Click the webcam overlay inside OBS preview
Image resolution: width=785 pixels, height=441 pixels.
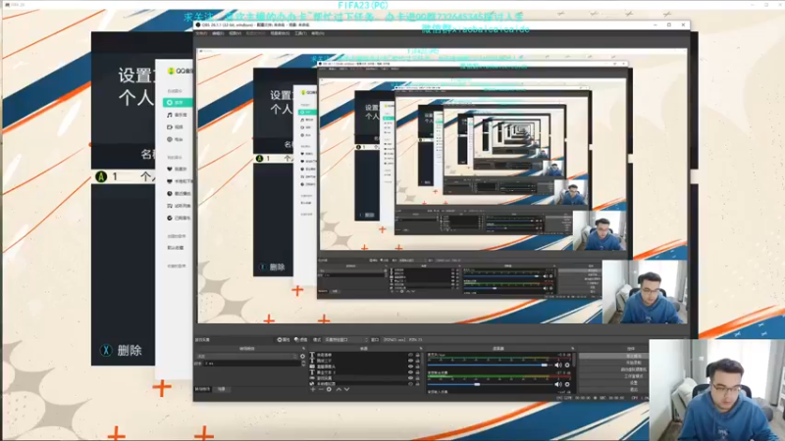click(645, 292)
